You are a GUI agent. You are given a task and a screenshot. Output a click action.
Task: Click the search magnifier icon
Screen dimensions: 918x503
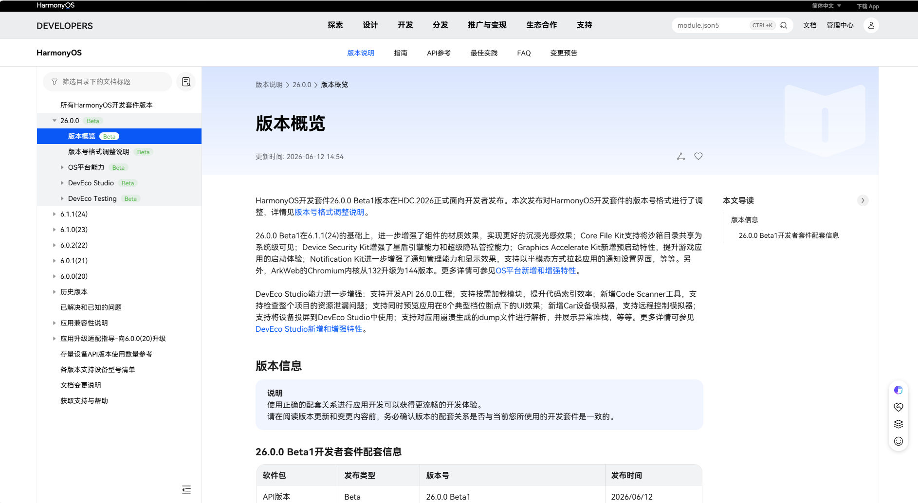pyautogui.click(x=784, y=25)
